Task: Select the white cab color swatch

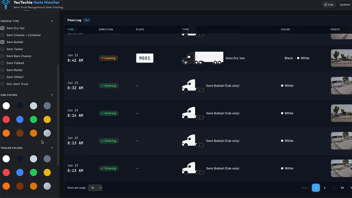Action: [6, 106]
